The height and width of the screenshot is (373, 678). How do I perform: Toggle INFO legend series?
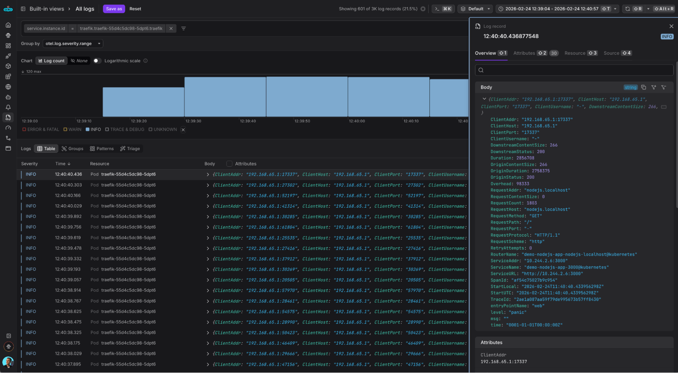(93, 130)
